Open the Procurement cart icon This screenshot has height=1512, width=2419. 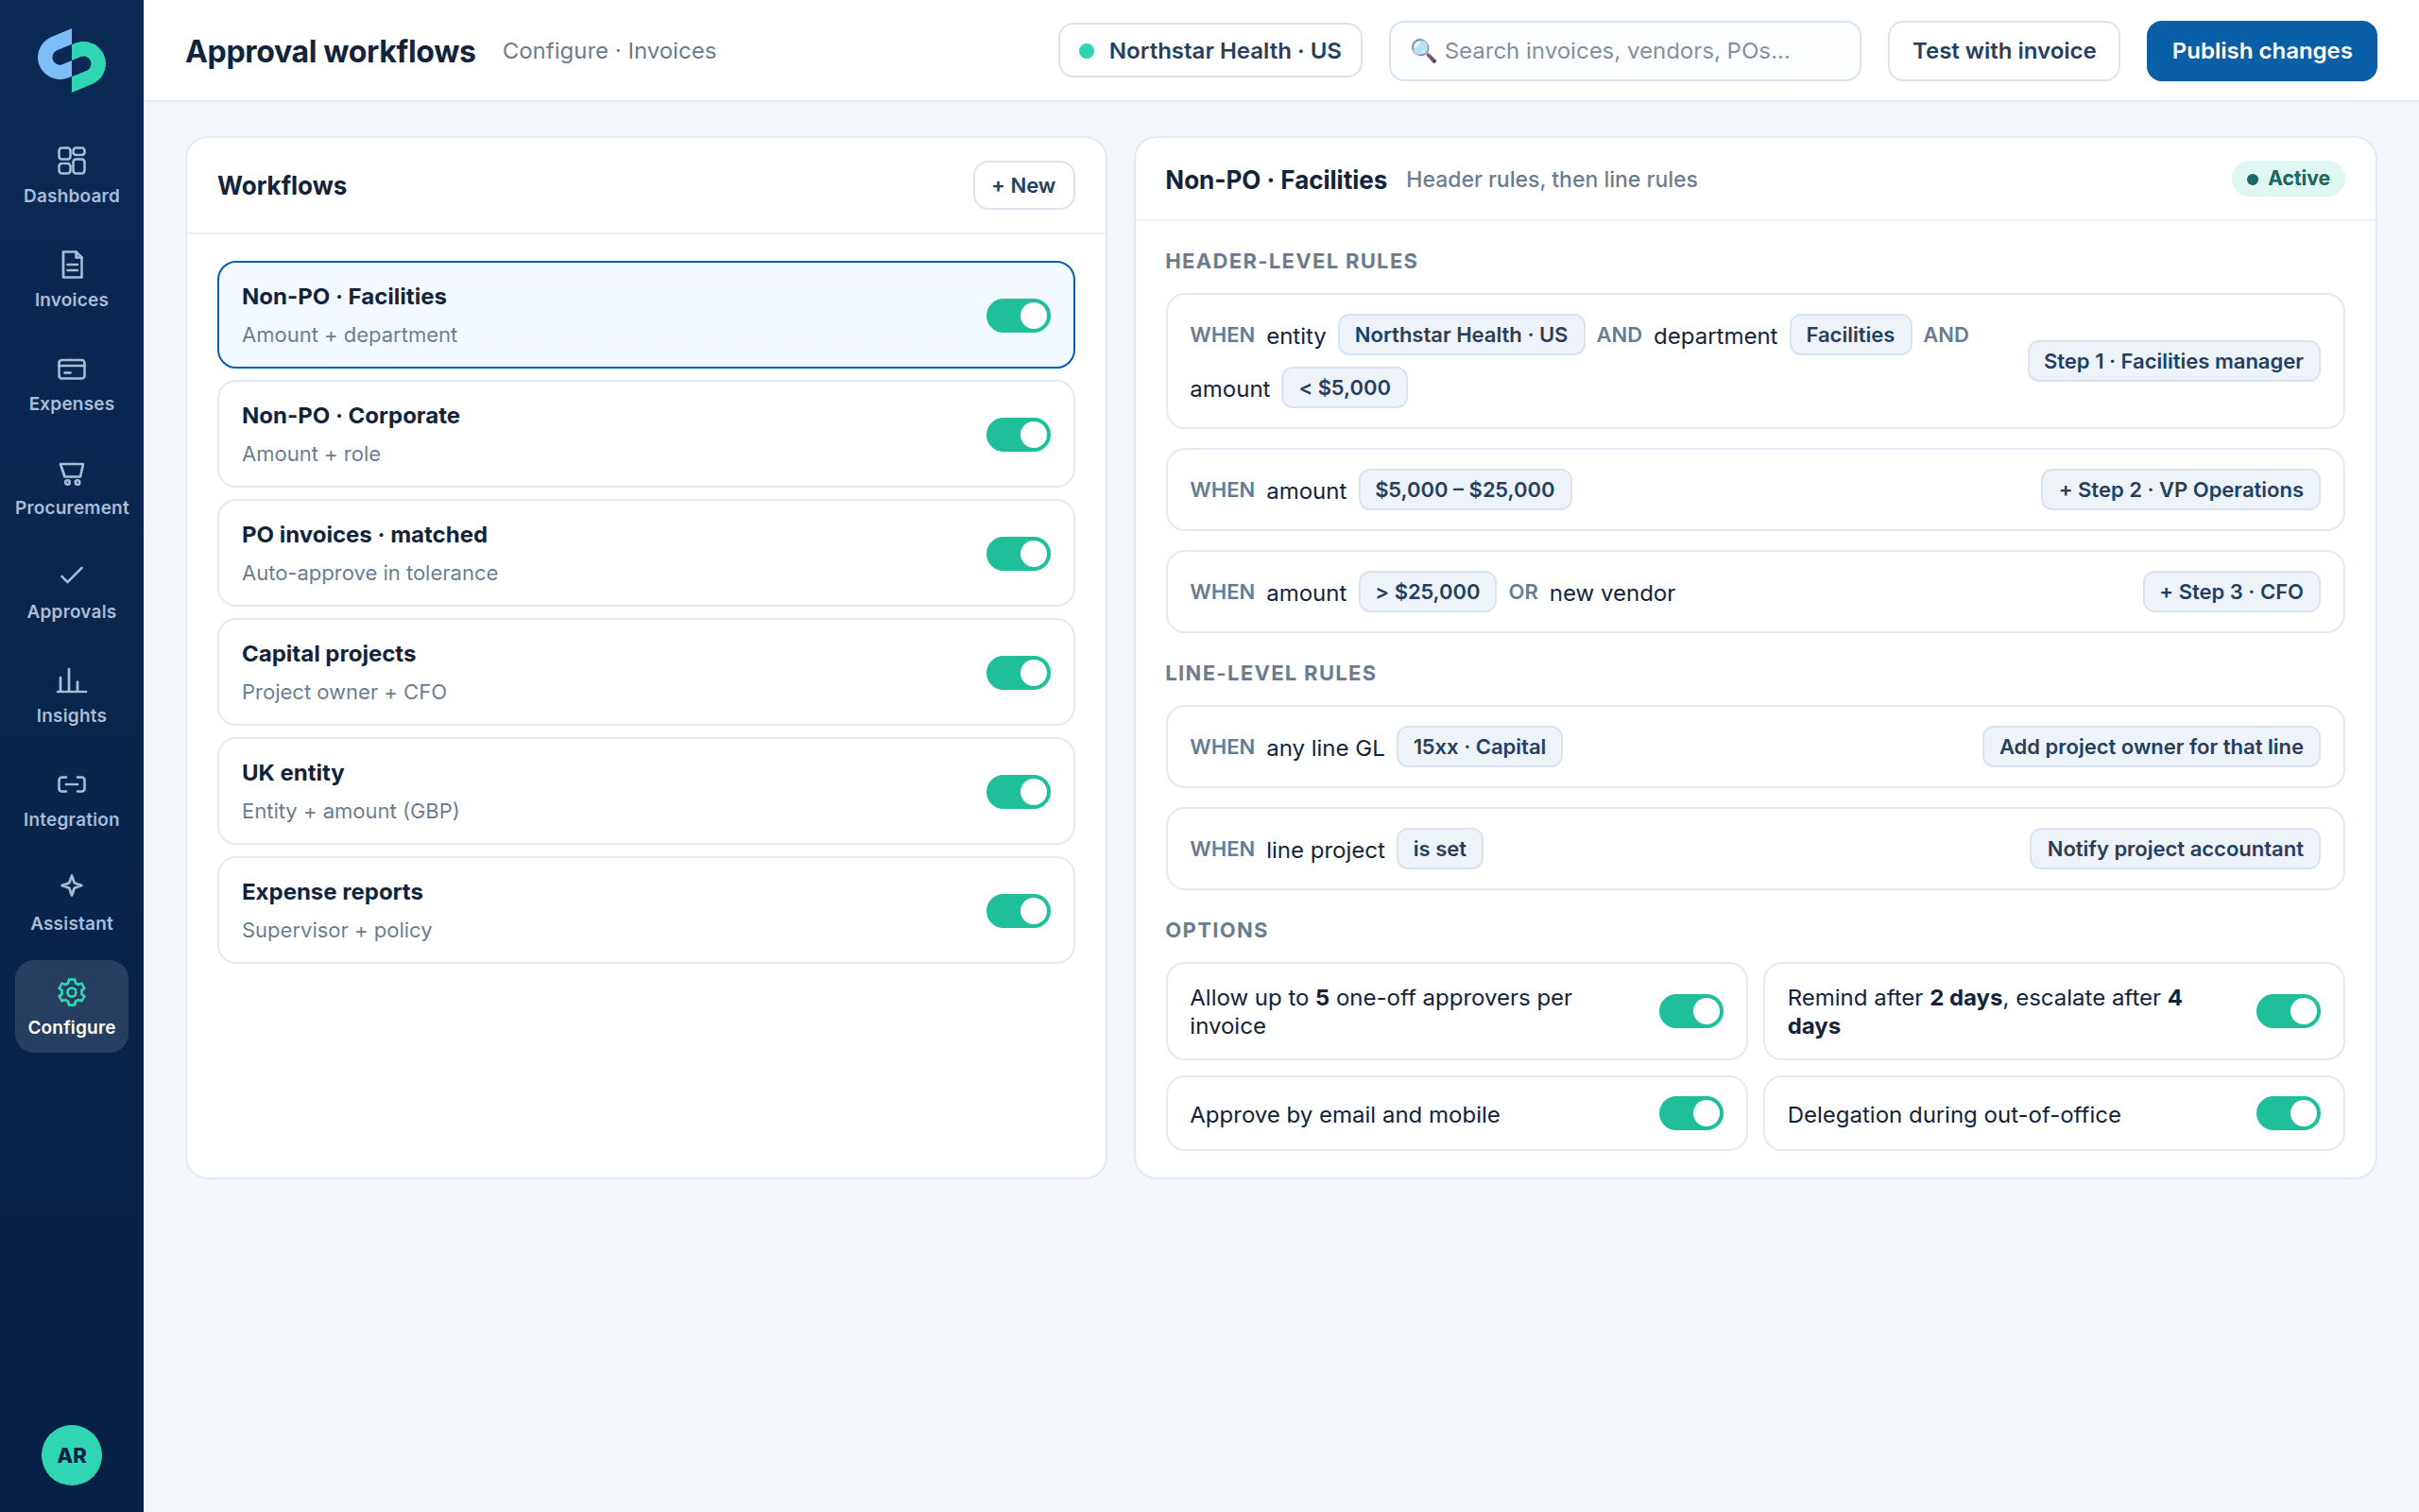click(x=71, y=473)
